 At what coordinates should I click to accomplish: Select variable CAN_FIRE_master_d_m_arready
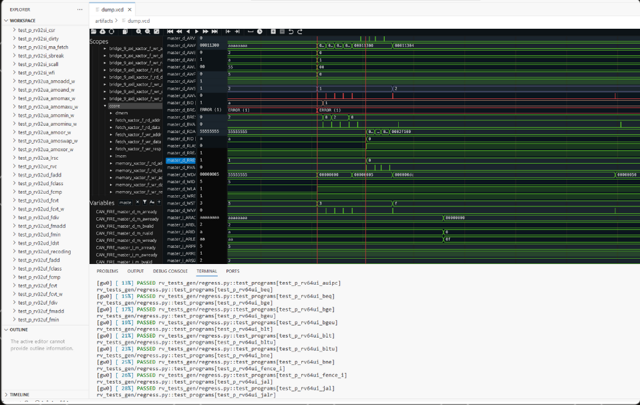click(126, 212)
